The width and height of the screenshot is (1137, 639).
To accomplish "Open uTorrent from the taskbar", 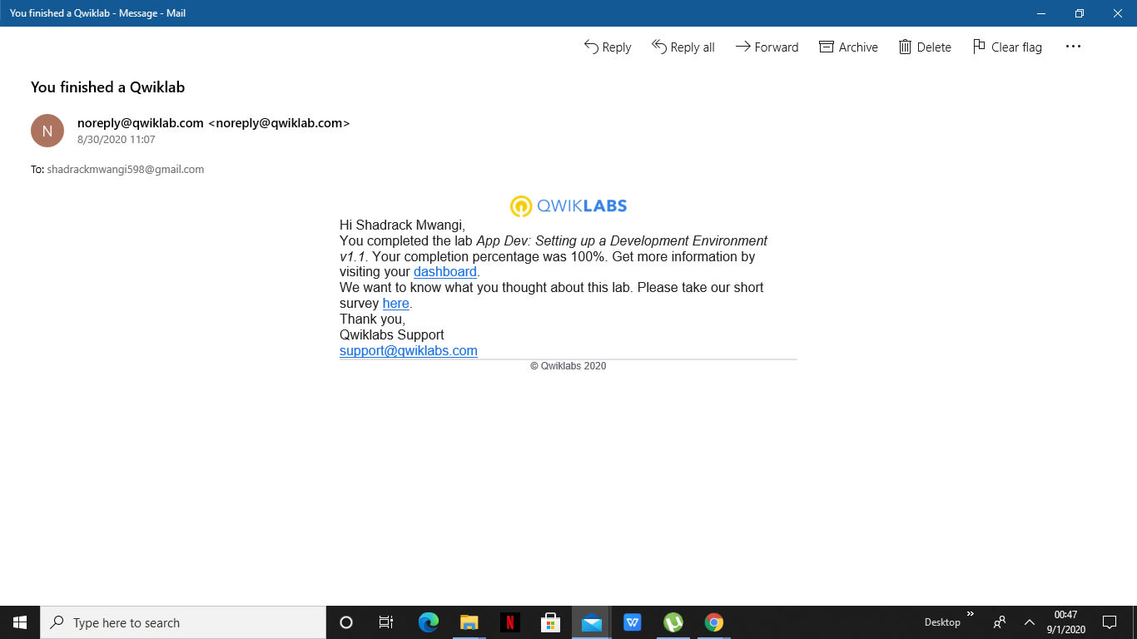I will 673,622.
